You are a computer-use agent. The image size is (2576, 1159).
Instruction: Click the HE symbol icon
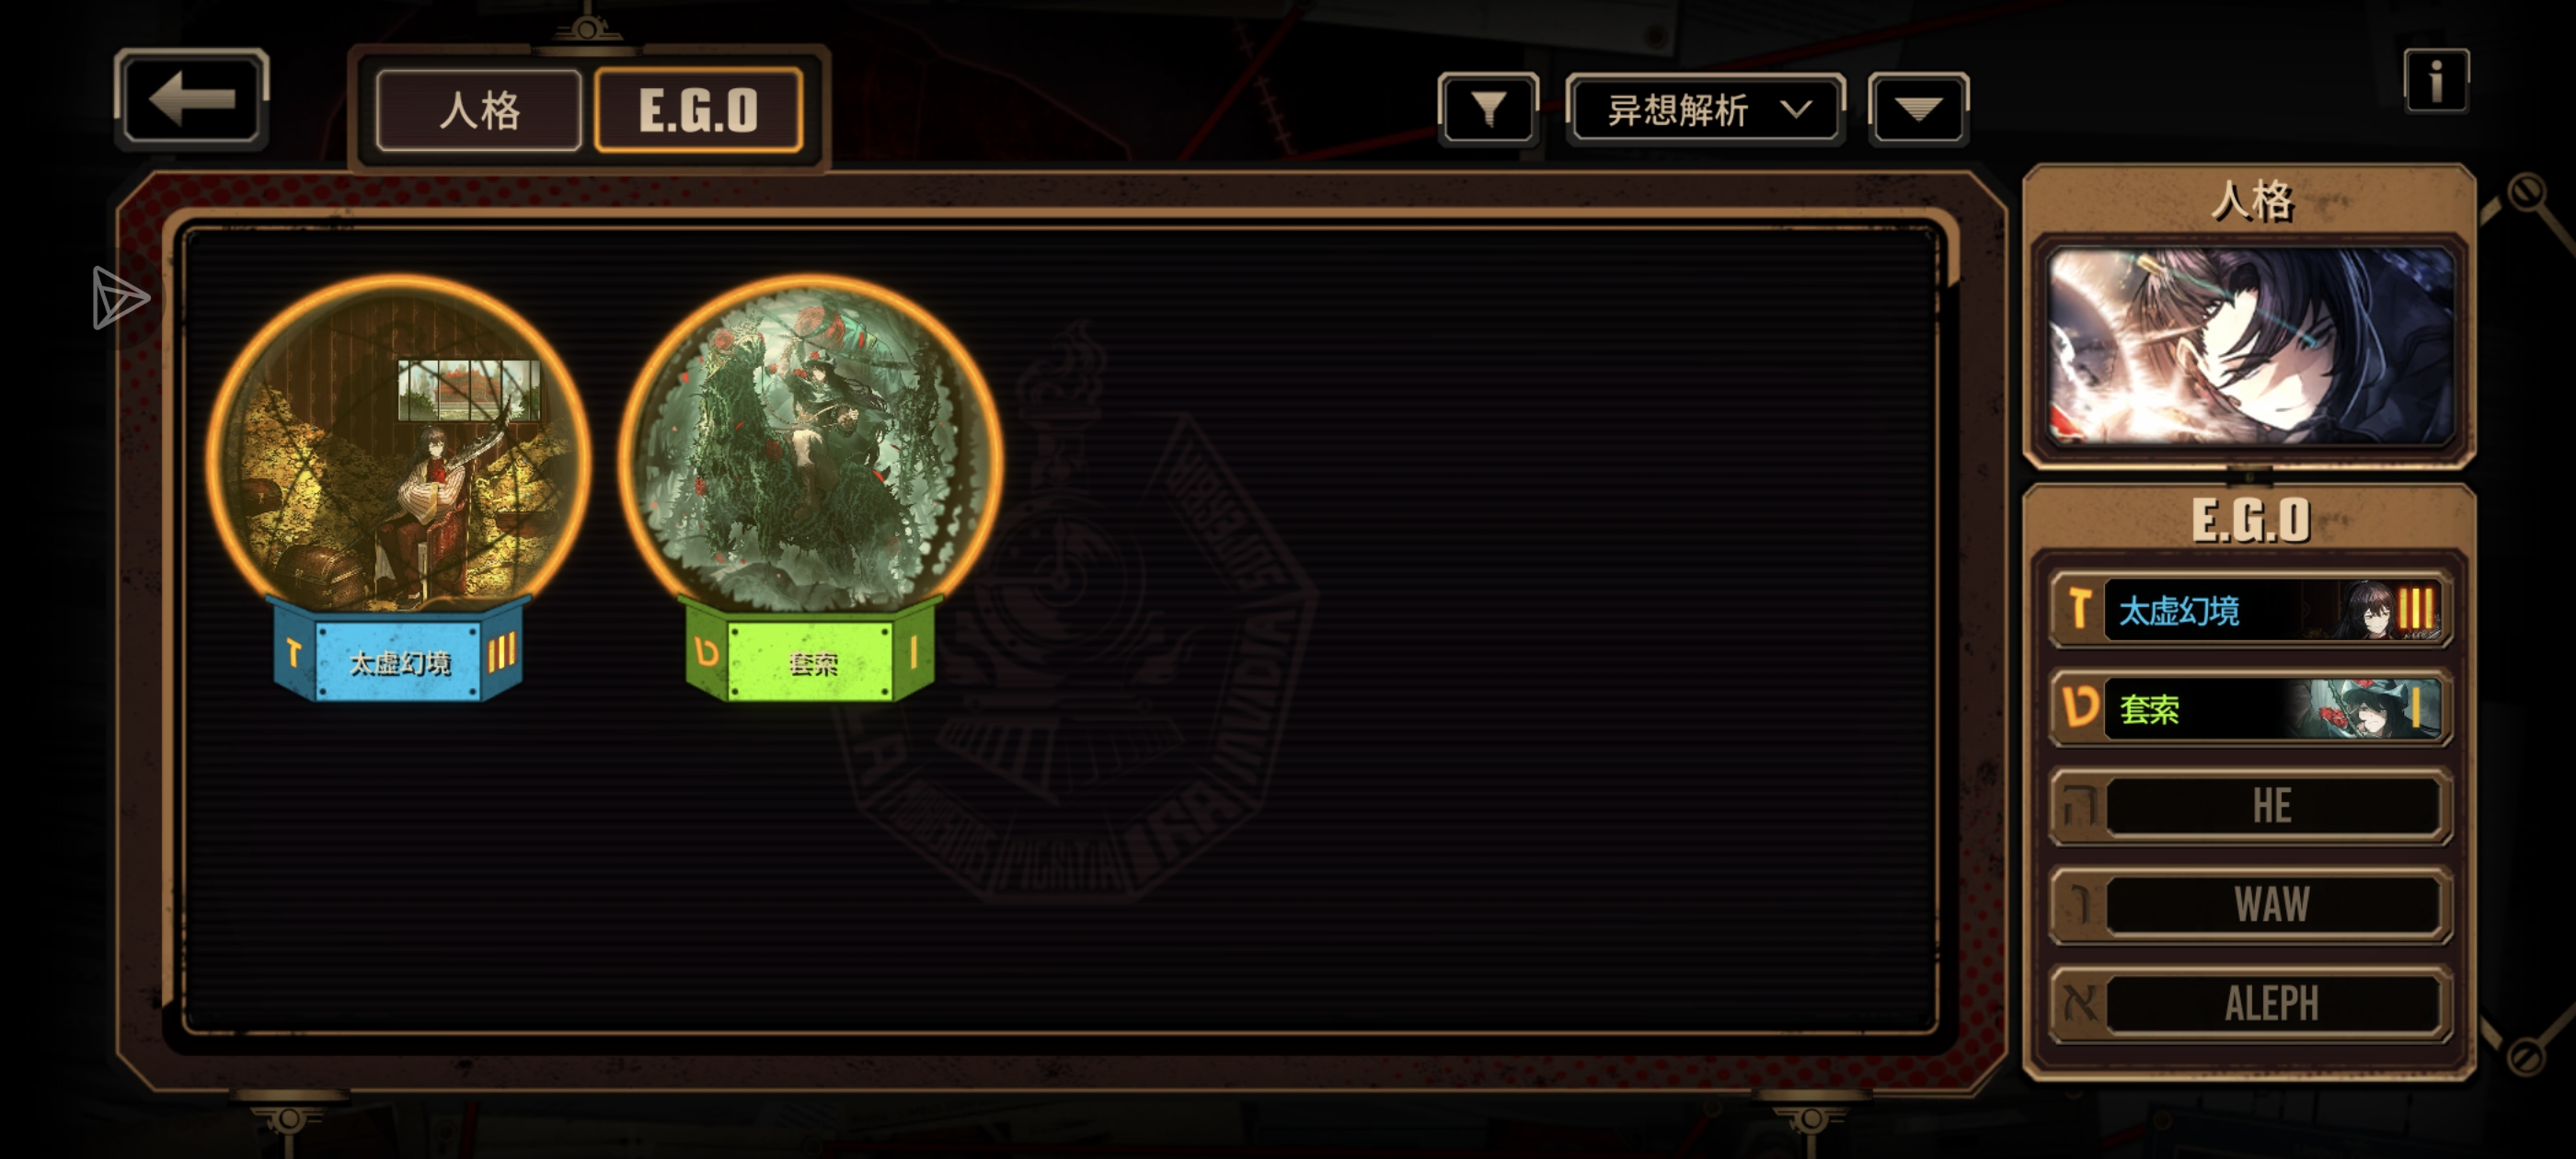(x=2080, y=806)
